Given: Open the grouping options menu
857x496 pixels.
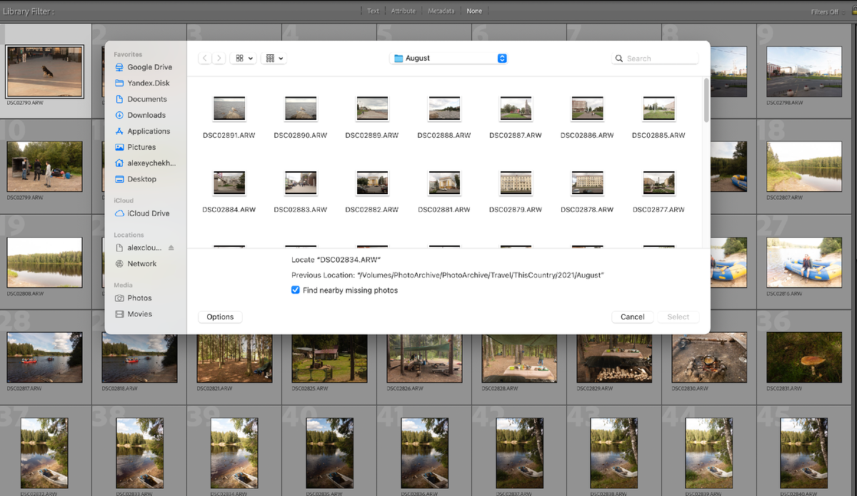Looking at the screenshot, I should pyautogui.click(x=274, y=59).
